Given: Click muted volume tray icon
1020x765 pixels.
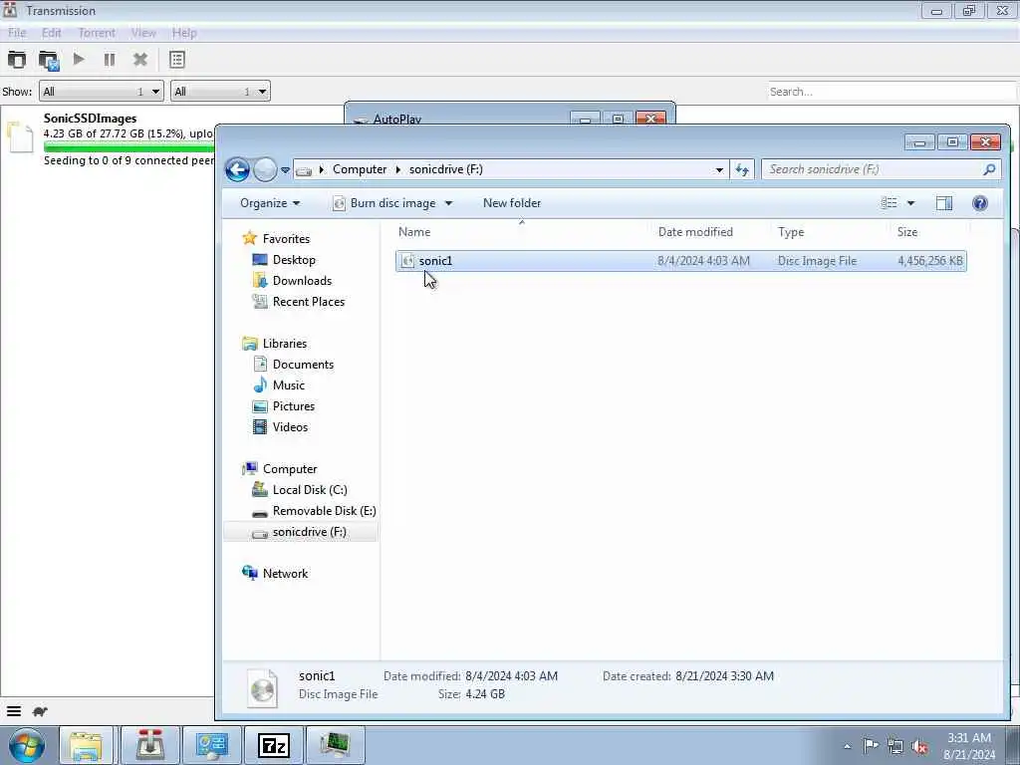Looking at the screenshot, I should [919, 746].
